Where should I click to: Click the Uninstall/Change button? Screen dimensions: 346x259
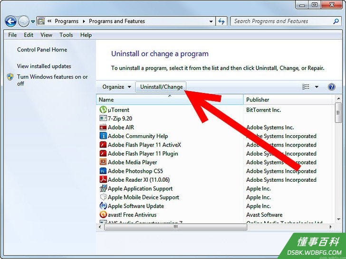[x=161, y=87]
